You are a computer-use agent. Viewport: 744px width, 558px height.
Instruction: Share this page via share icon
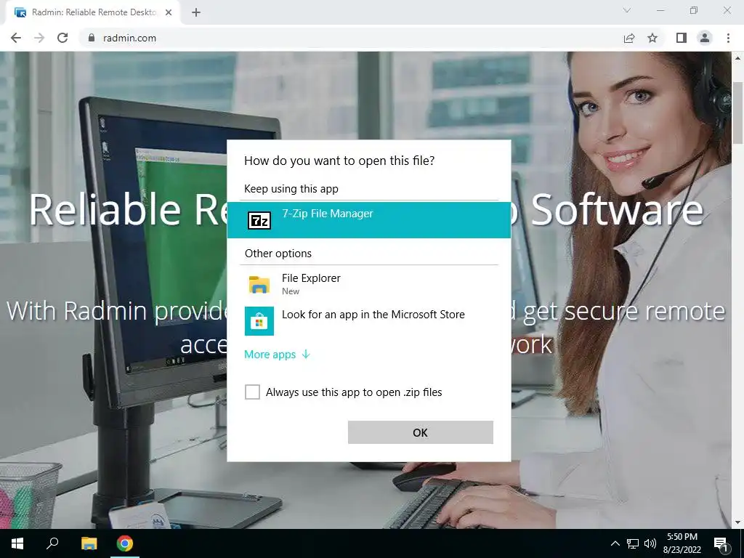point(629,38)
